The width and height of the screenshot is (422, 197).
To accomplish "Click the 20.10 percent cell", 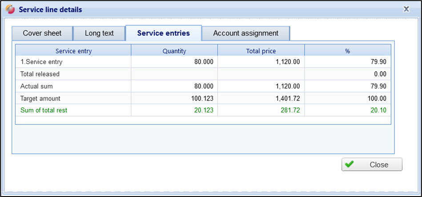I will tap(378, 110).
